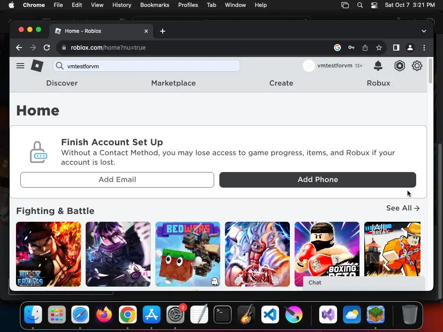The image size is (443, 332).
Task: Click the Google account icon in address bar
Action: pos(337,48)
